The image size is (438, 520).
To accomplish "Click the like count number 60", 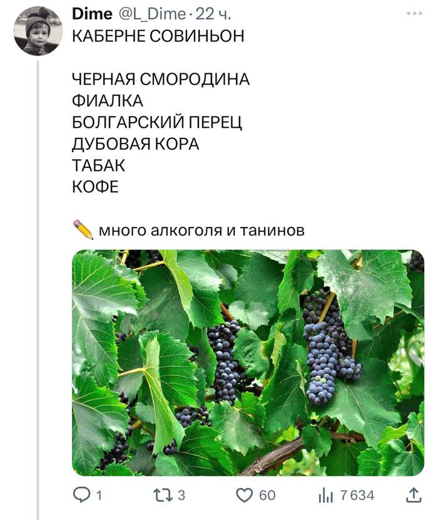I will (x=267, y=496).
